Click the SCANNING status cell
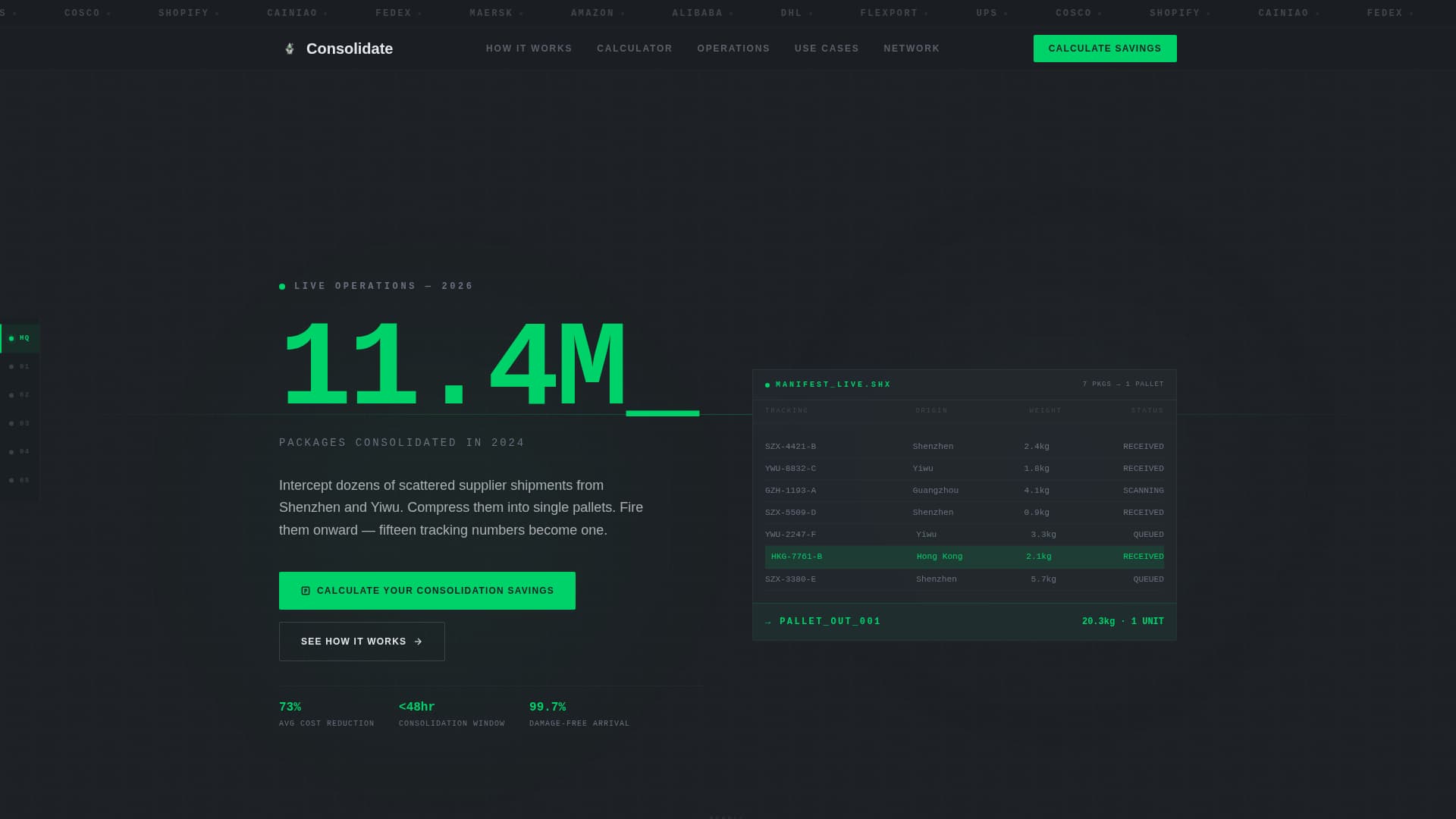This screenshot has width=1456, height=819. click(1144, 491)
